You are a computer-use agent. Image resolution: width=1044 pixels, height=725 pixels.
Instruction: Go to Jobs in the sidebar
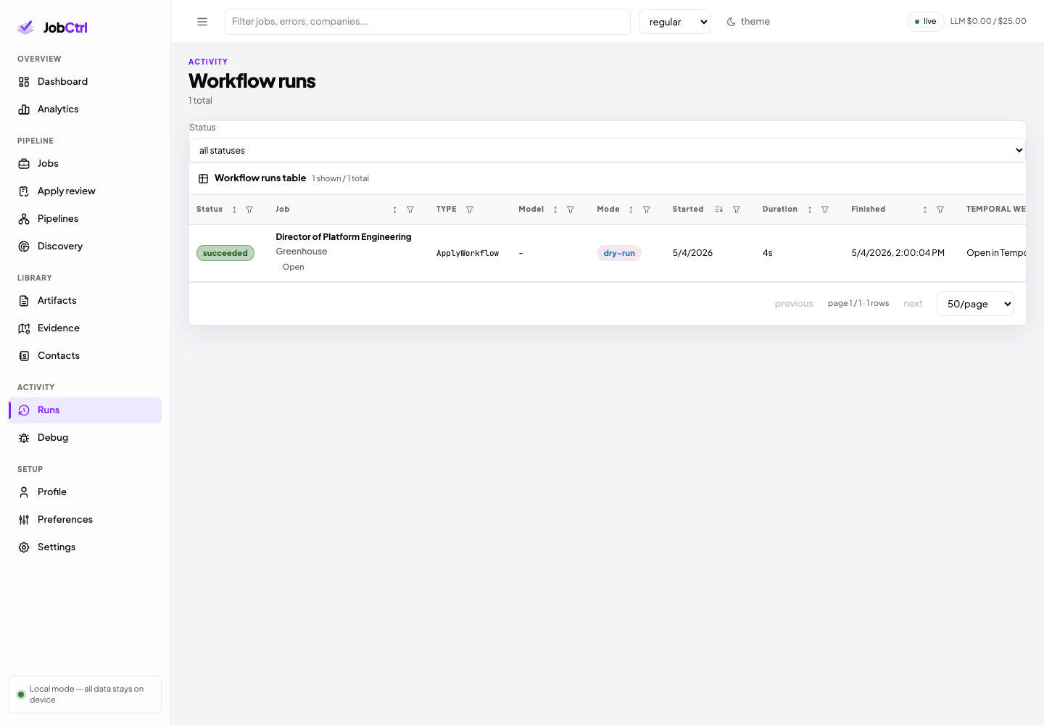85,164
